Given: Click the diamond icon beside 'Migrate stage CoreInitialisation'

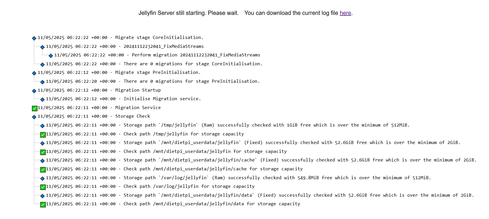Looking at the screenshot, I should 34,38.
